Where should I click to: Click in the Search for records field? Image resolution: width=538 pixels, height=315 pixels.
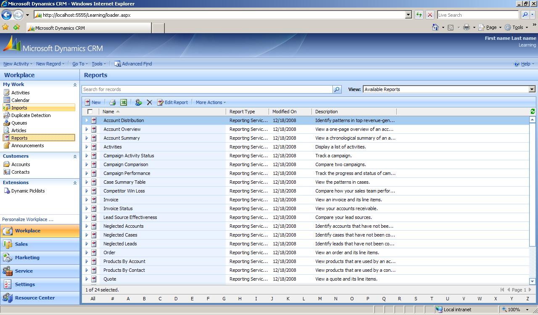207,89
